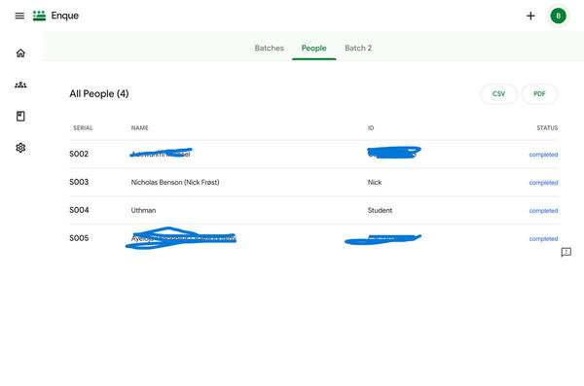Select serial S003
The height and width of the screenshot is (386, 584).
point(79,182)
